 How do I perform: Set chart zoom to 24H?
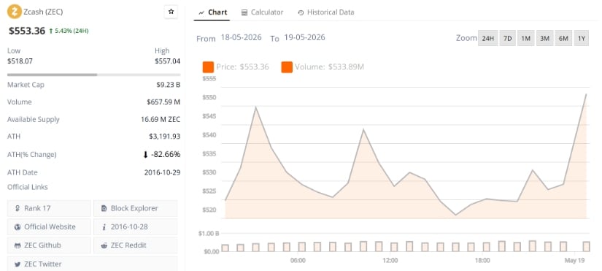[x=487, y=39]
